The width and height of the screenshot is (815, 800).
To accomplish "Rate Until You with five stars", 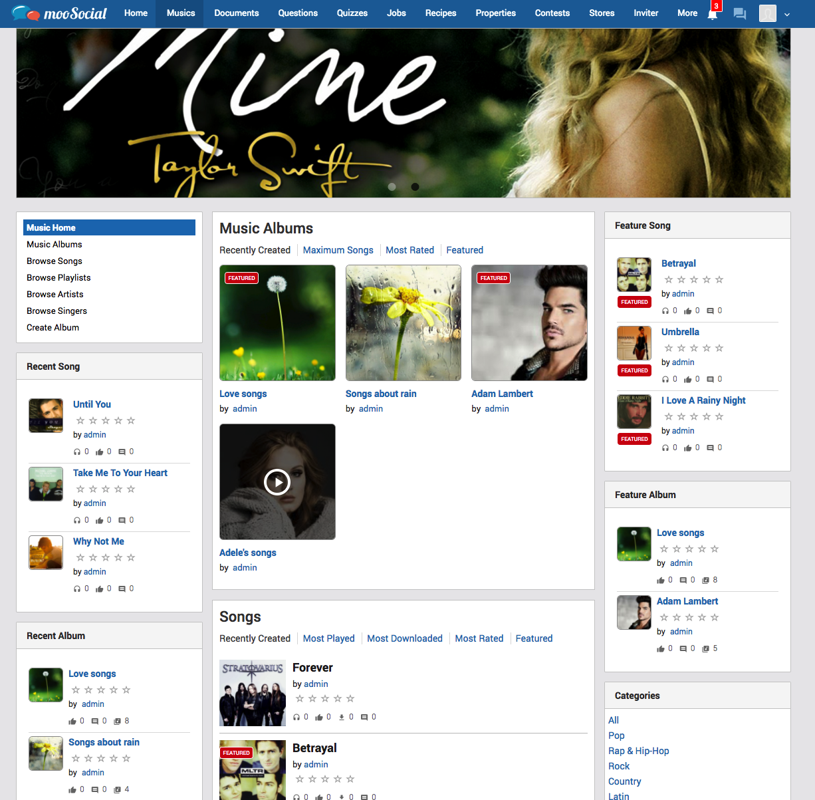I will click(x=131, y=420).
